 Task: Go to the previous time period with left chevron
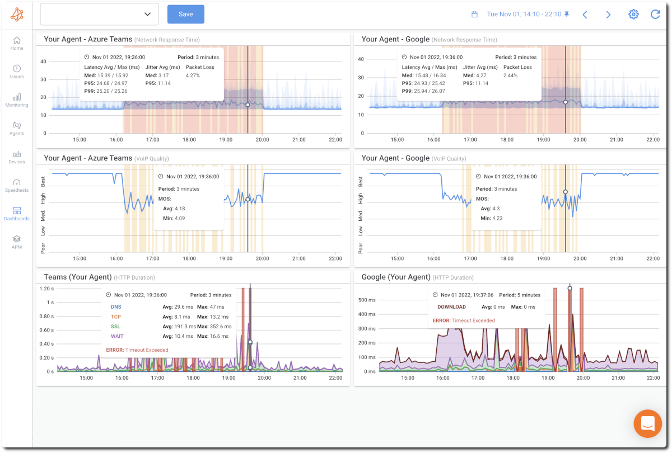[586, 14]
